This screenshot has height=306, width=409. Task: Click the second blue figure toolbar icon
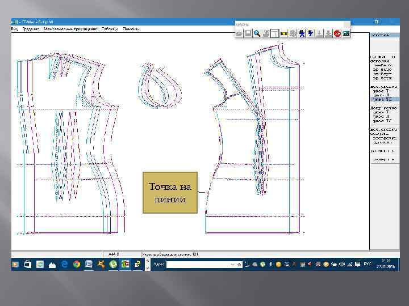[311, 33]
